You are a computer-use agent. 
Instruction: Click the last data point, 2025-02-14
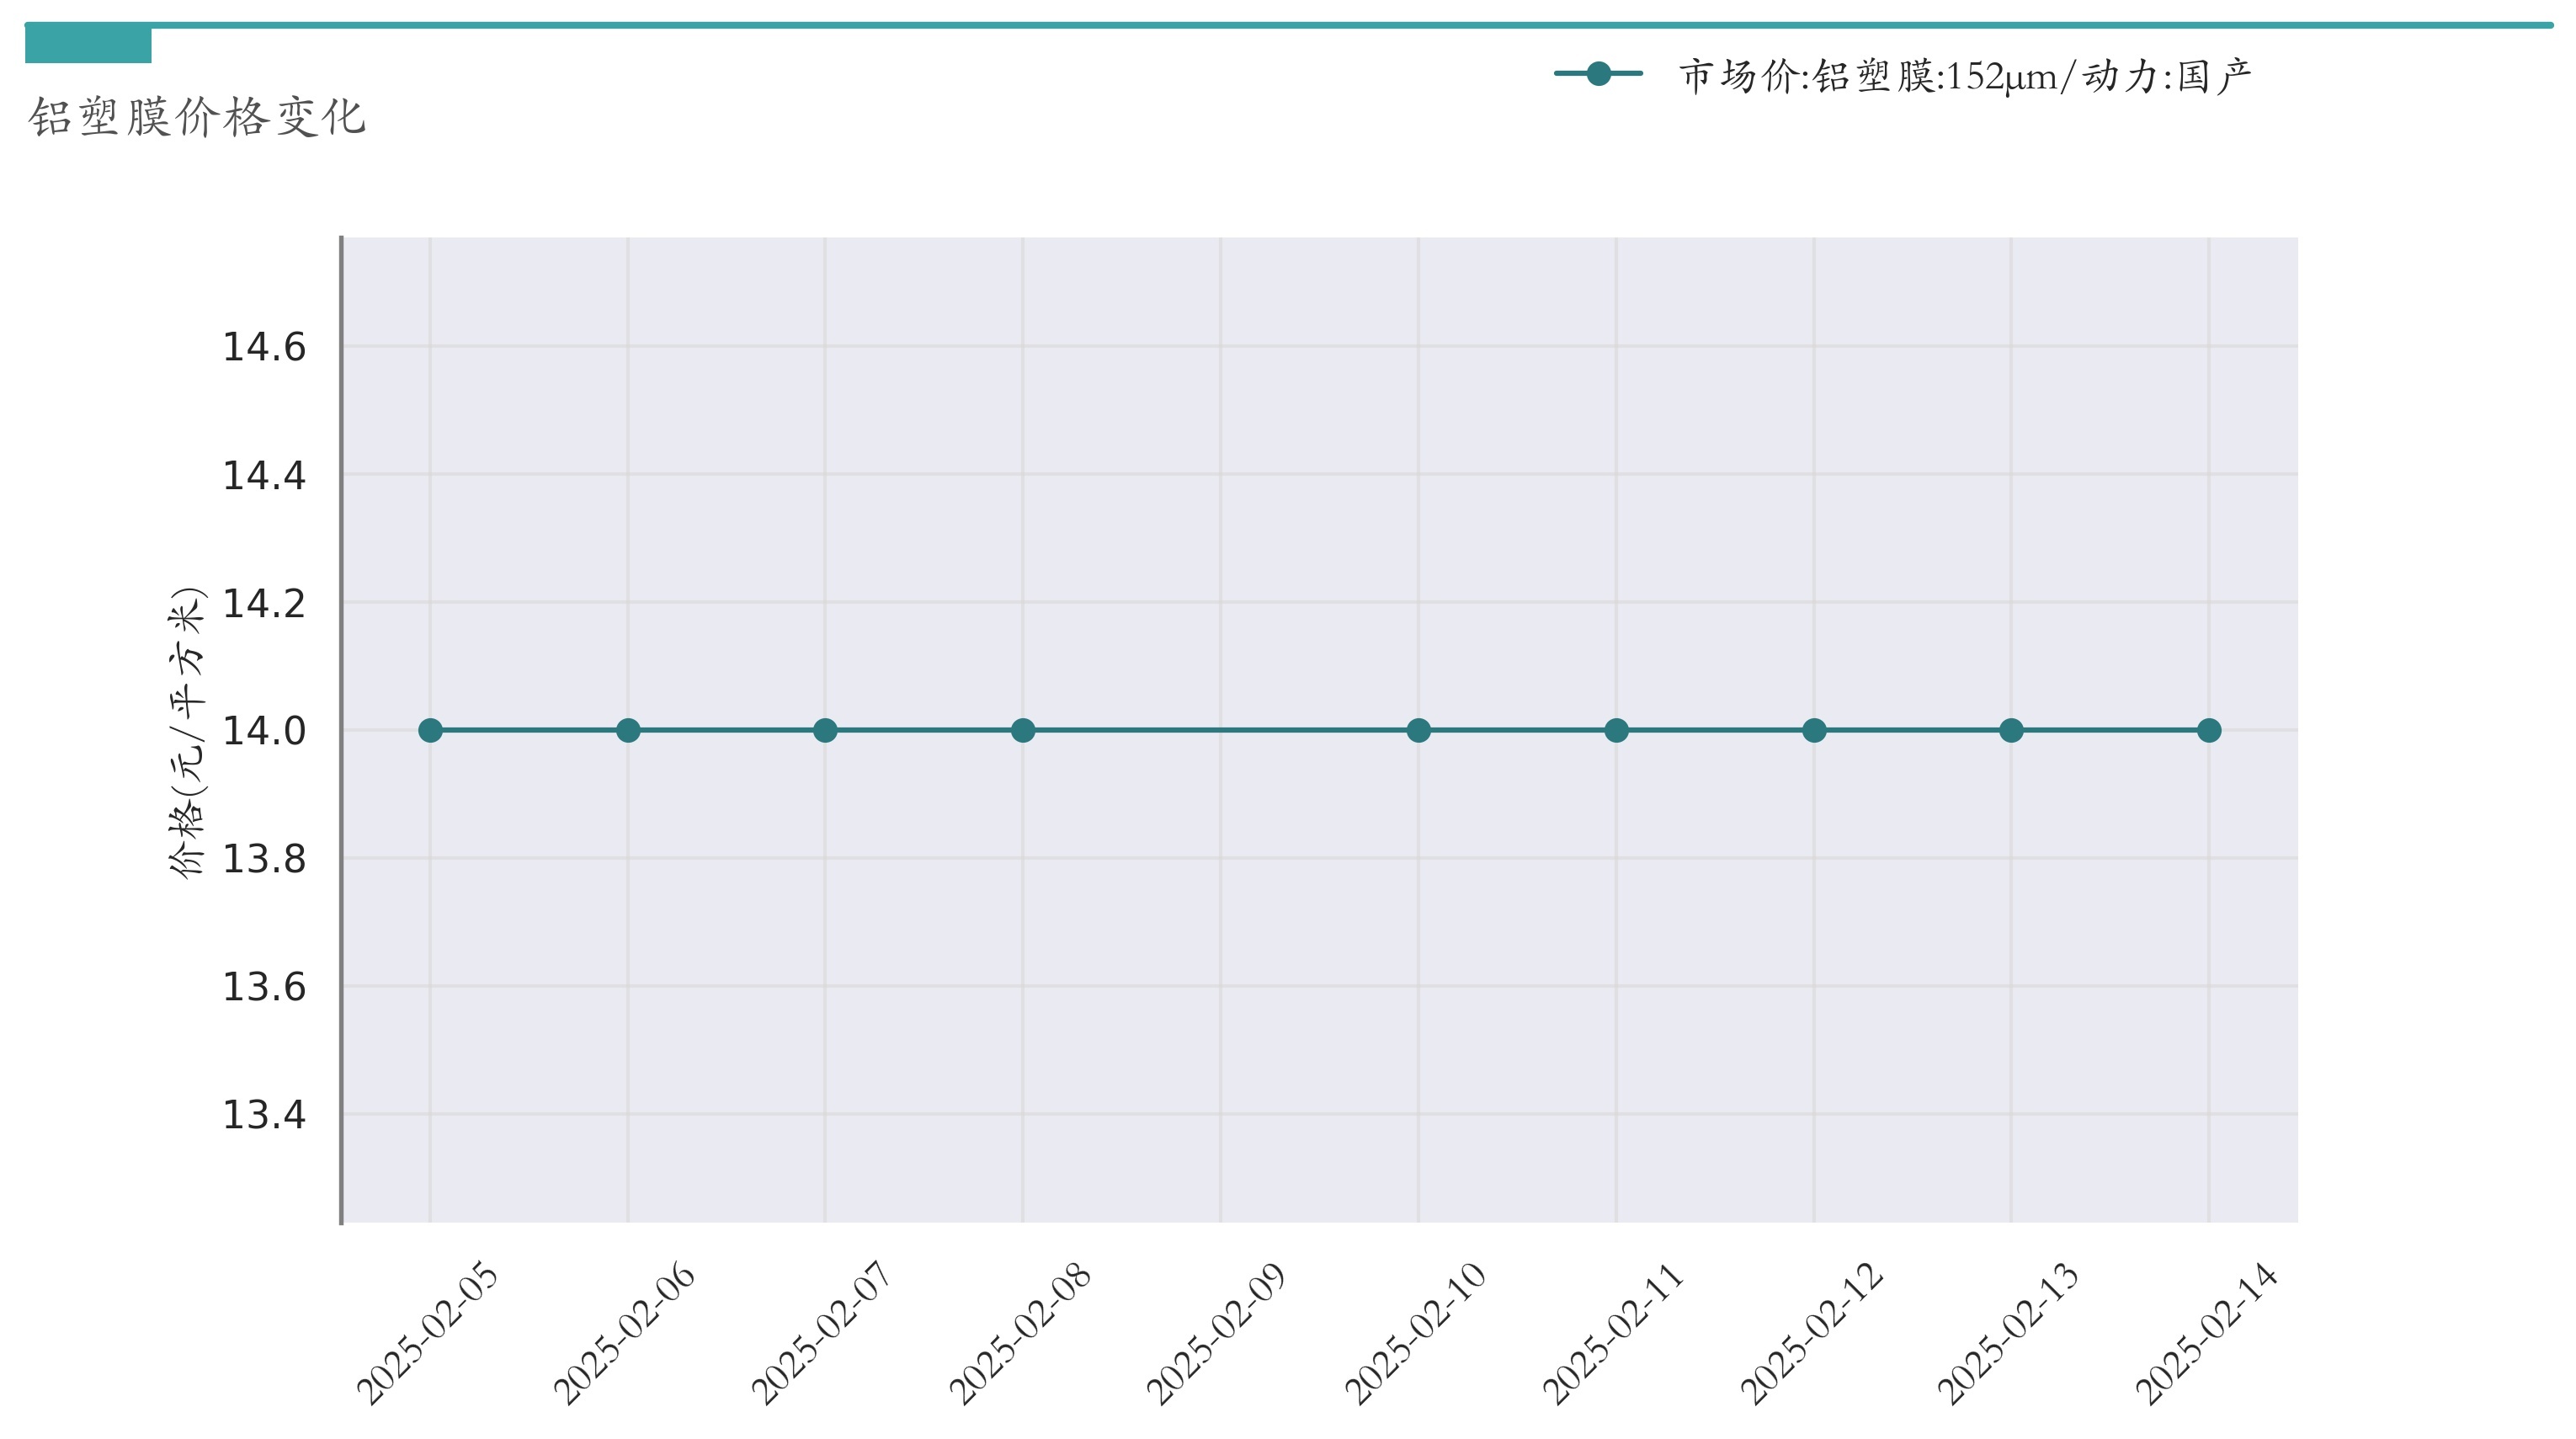click(x=2209, y=731)
